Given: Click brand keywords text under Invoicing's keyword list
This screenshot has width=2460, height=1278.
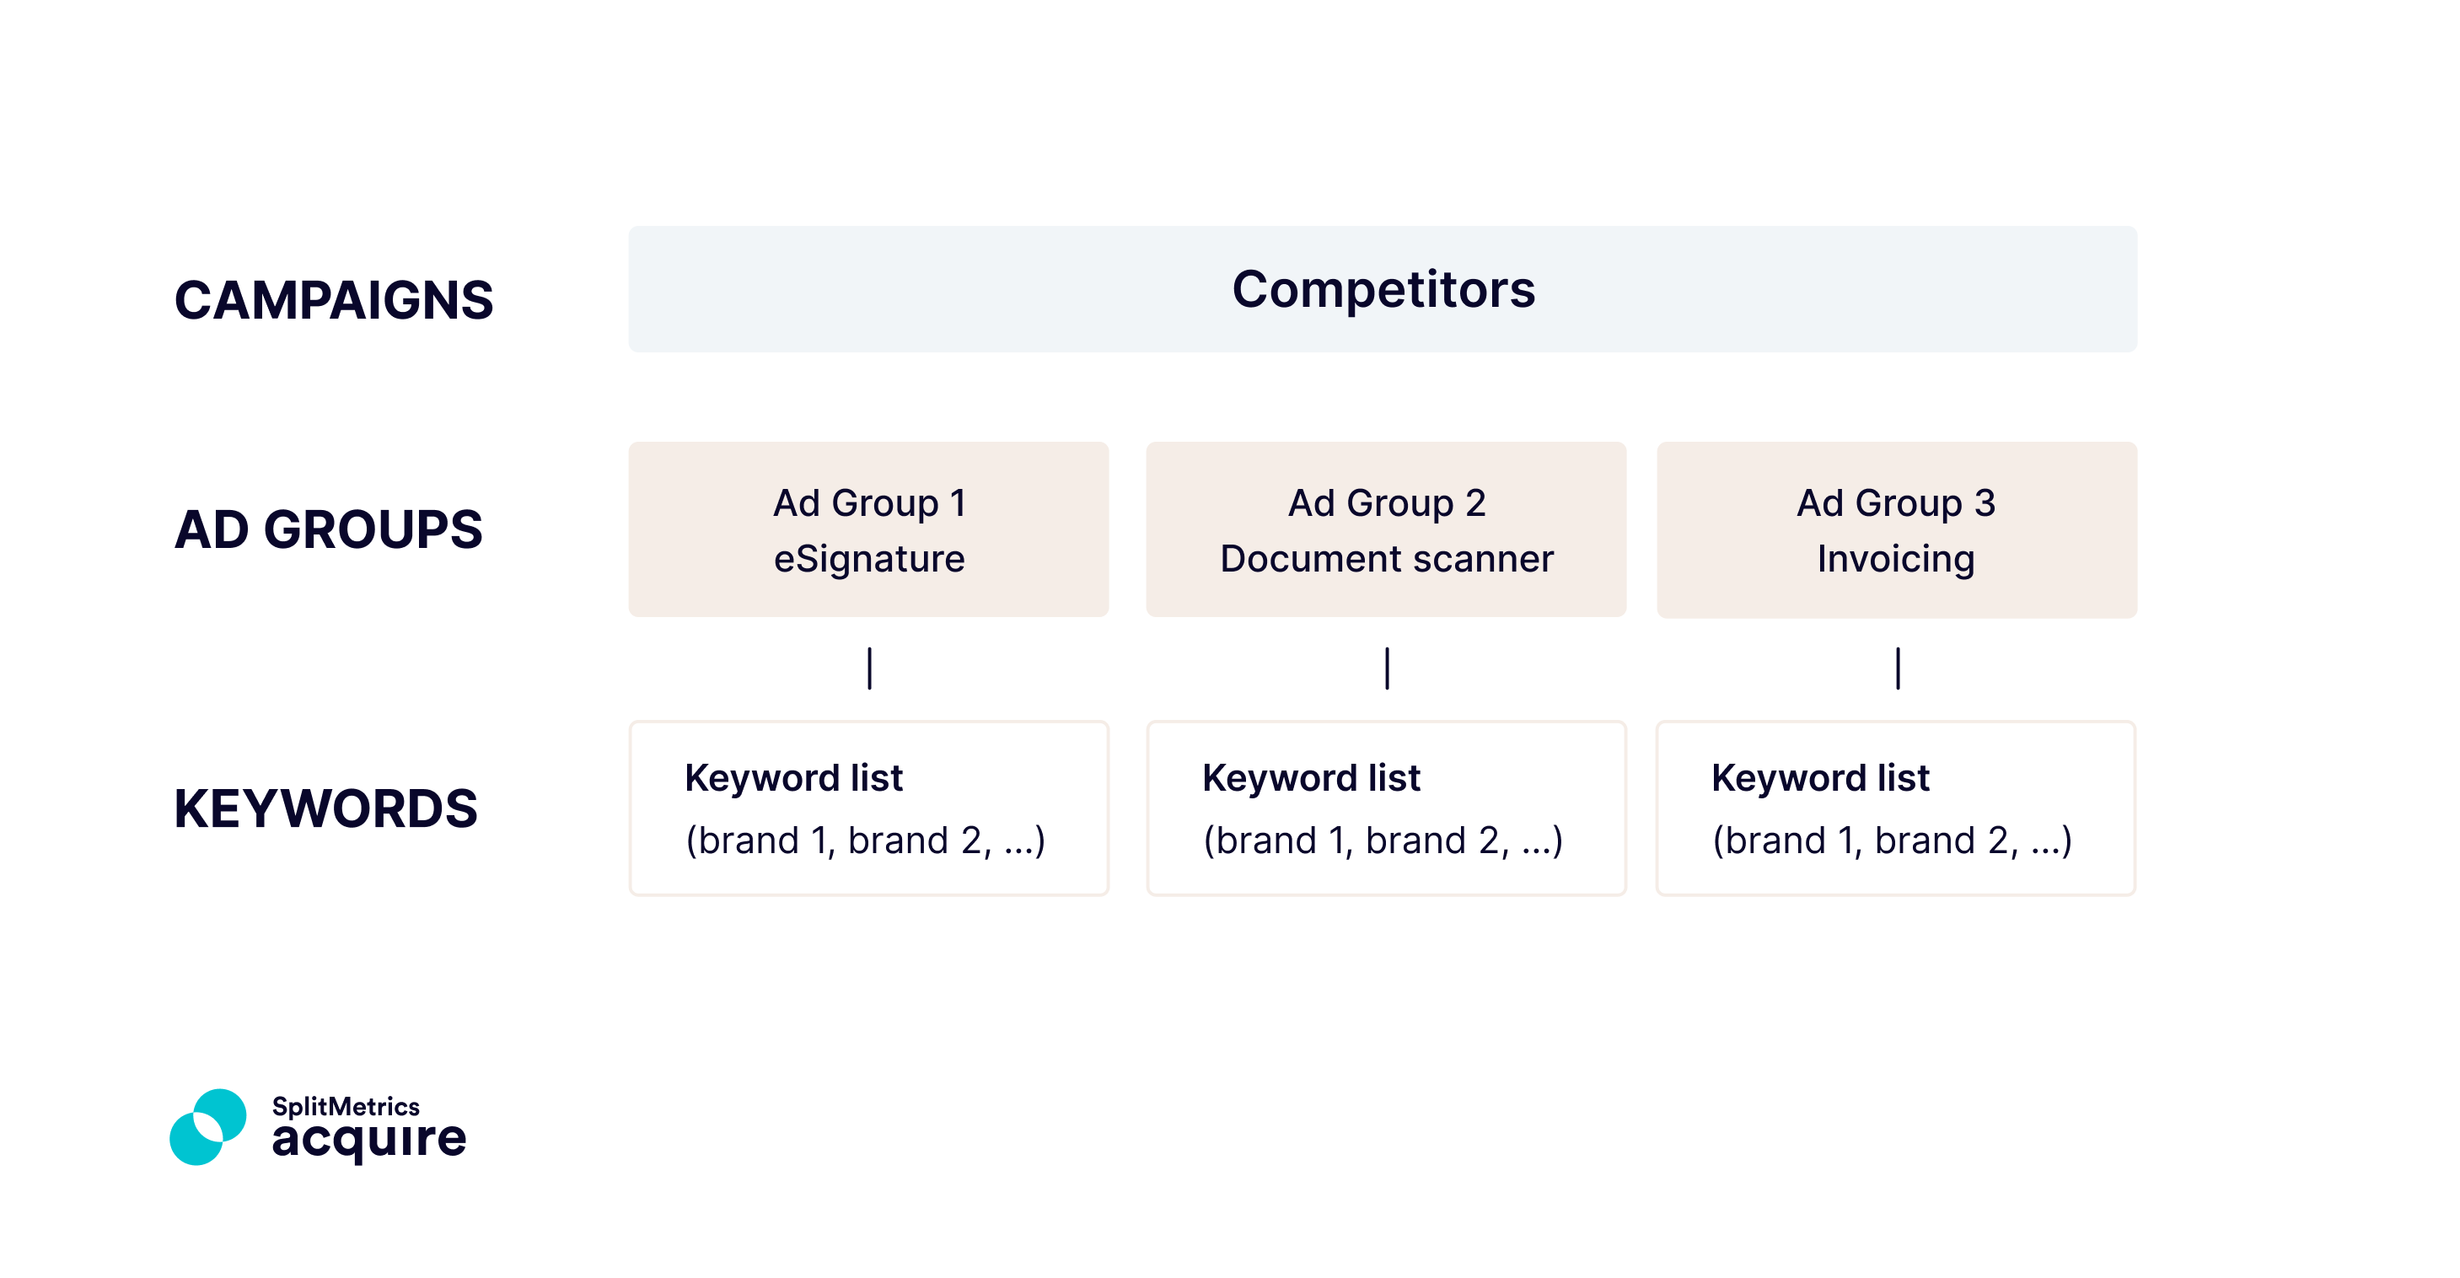Looking at the screenshot, I should [1892, 840].
